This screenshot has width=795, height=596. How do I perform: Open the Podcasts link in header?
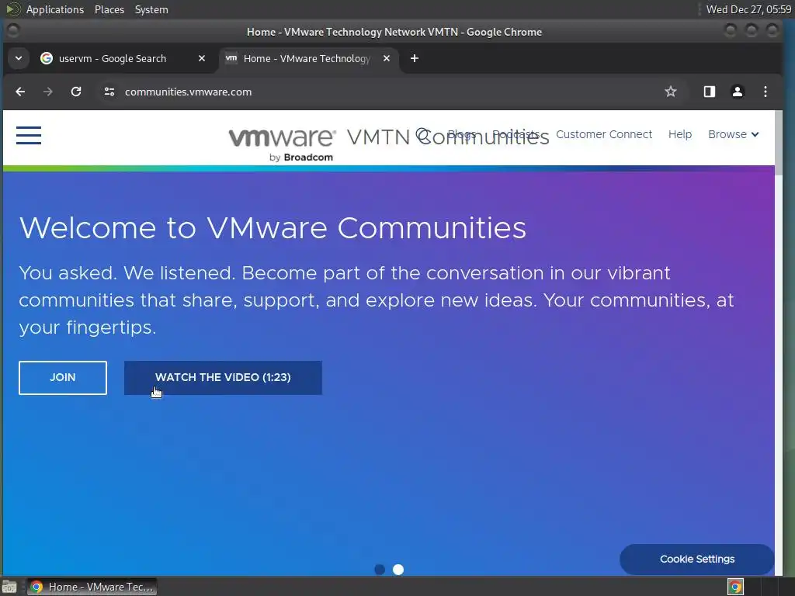[516, 134]
